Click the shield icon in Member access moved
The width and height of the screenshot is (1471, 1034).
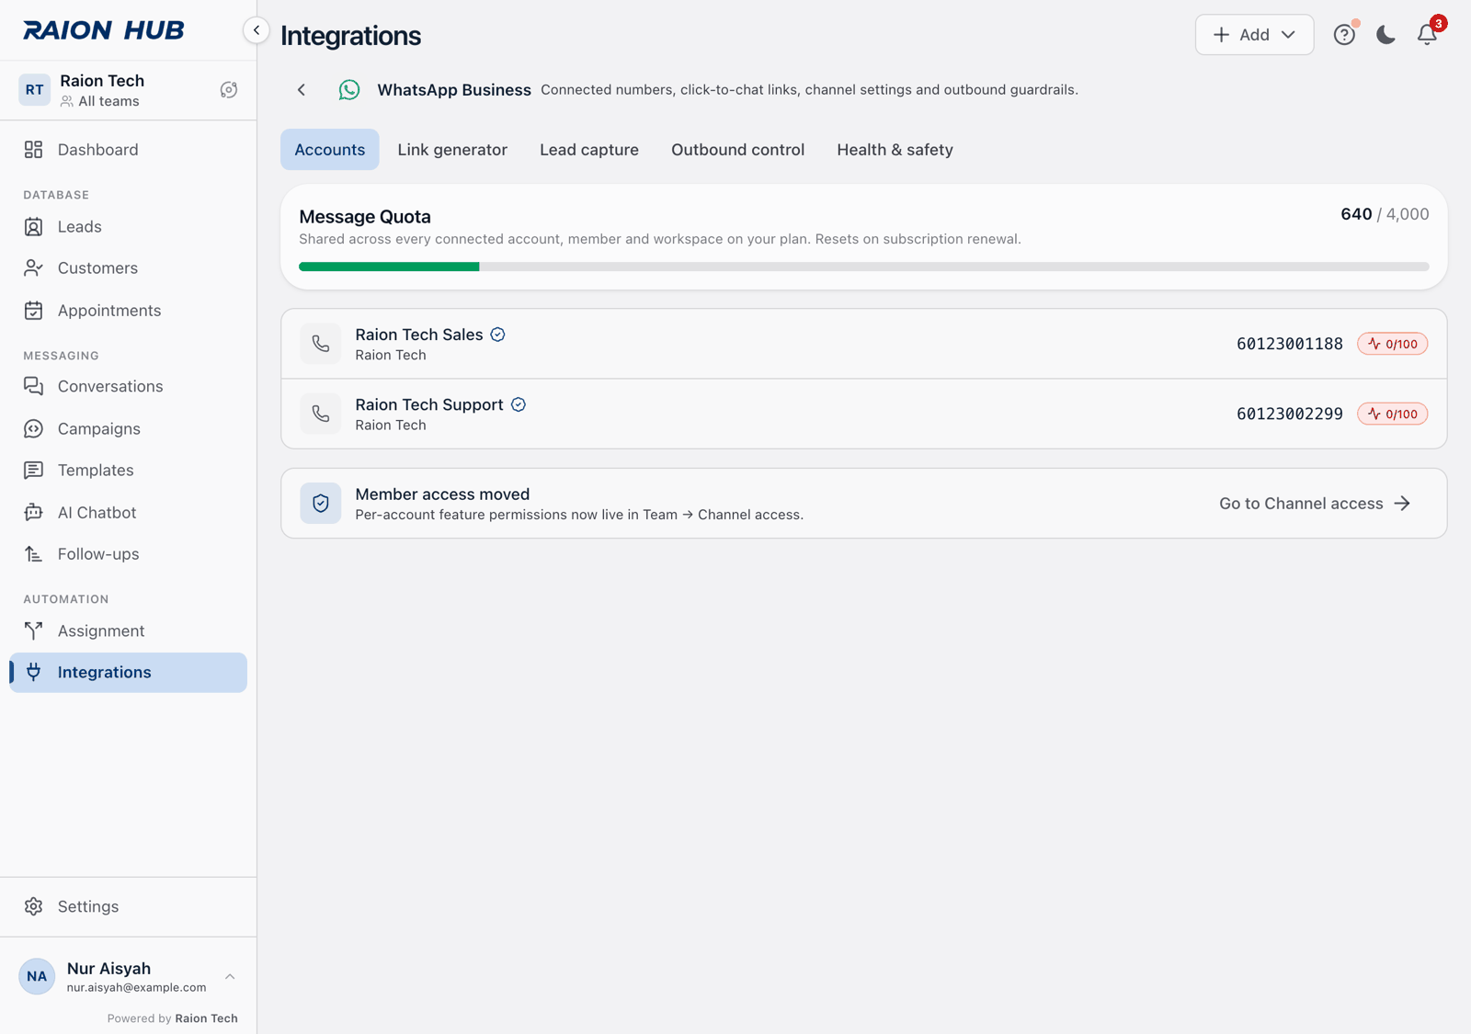321,504
